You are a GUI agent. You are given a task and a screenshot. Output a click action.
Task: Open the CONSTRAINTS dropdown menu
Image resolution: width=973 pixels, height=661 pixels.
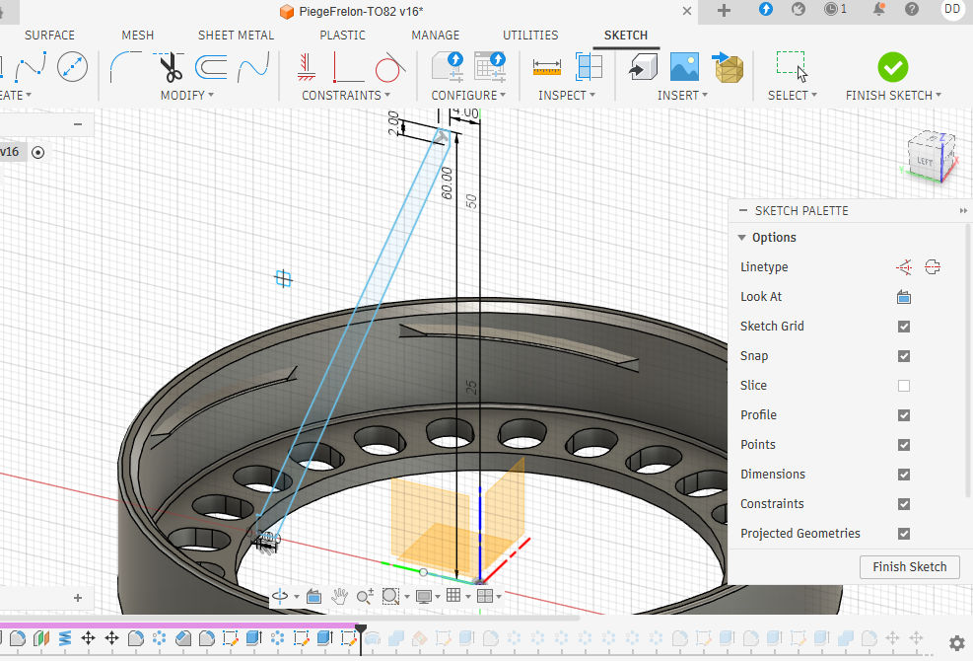(346, 96)
